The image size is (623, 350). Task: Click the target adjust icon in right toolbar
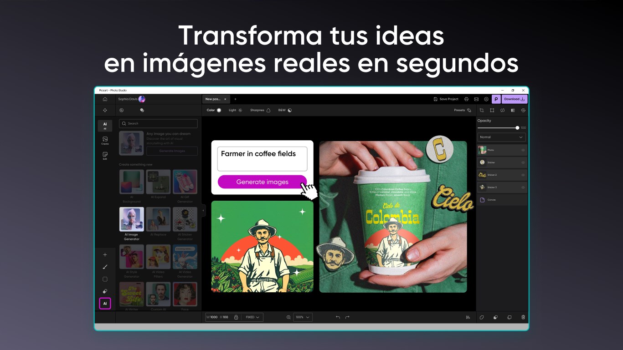point(523,110)
